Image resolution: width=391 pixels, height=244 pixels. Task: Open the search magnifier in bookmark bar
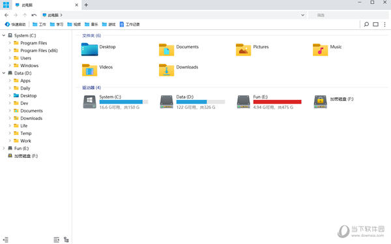pyautogui.click(x=366, y=24)
